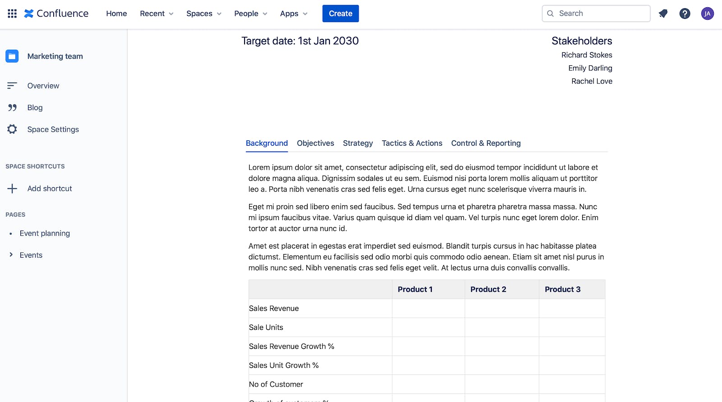Switch to the Tactics & Actions tab

tap(412, 143)
